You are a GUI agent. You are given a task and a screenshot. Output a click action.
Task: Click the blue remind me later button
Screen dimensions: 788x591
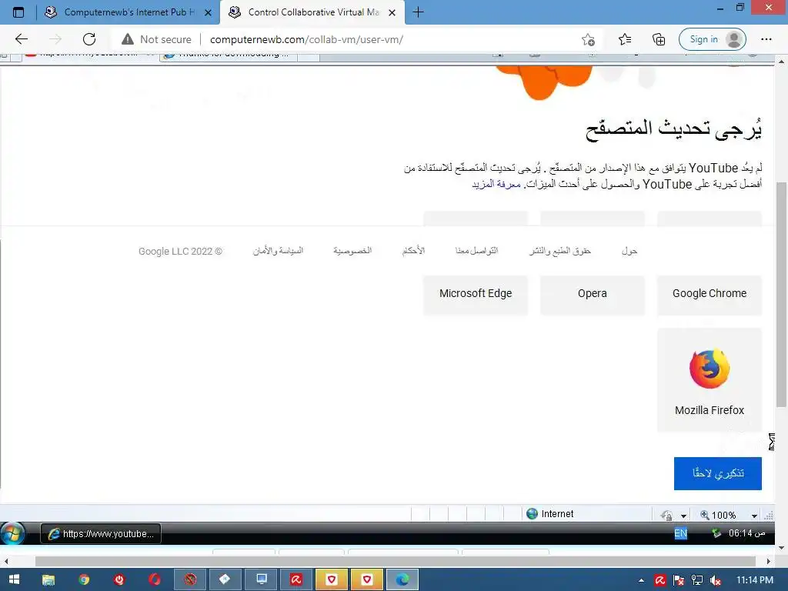tap(718, 473)
